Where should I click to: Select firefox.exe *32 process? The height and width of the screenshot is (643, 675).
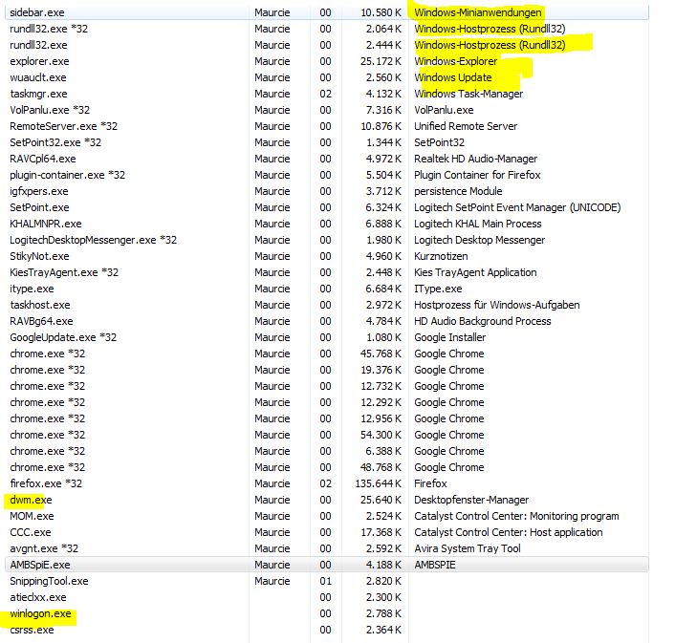click(x=46, y=483)
